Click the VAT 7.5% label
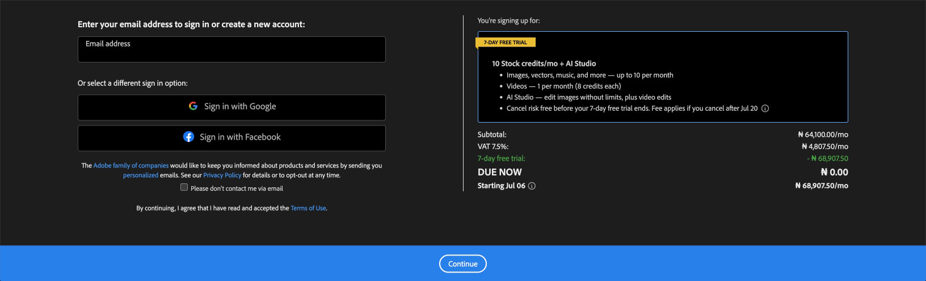The height and width of the screenshot is (281, 926). point(493,146)
